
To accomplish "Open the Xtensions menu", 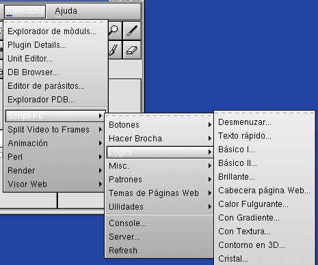I will (25, 11).
